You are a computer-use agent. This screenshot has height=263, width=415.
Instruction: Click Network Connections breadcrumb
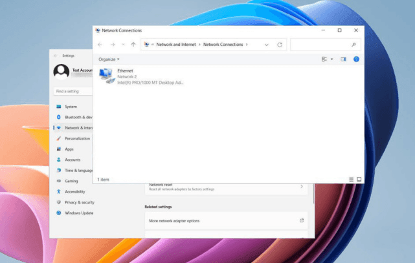click(223, 45)
